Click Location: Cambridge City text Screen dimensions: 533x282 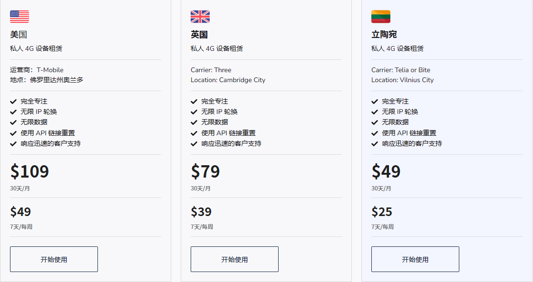click(x=228, y=80)
